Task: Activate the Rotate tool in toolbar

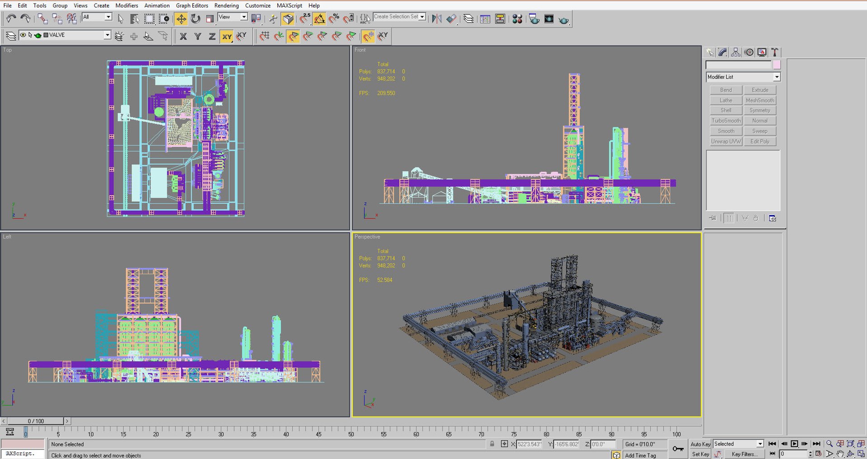Action: tap(196, 19)
